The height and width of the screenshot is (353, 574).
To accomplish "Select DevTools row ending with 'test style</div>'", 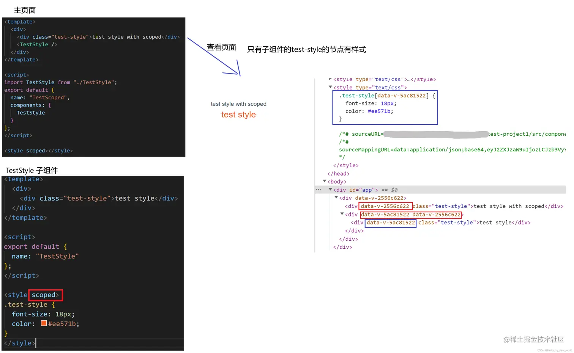I will [440, 223].
